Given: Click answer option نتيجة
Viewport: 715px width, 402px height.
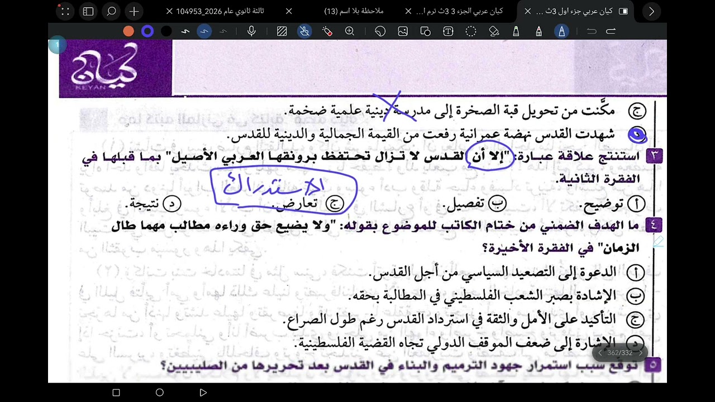Looking at the screenshot, I should [154, 204].
